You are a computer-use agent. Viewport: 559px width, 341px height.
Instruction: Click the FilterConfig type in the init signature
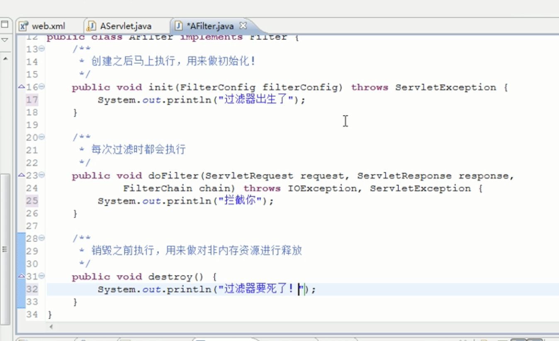218,87
